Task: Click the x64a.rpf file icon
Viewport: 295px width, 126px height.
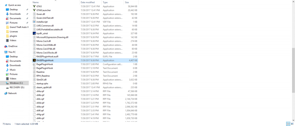Action: pos(34,91)
